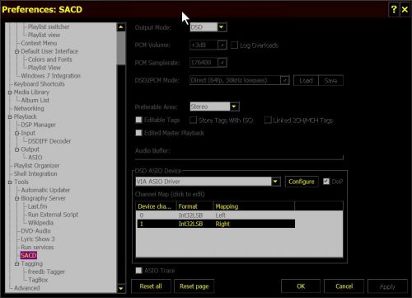Image resolution: width=412 pixels, height=298 pixels.
Task: Click the Apply button
Action: 387,286
